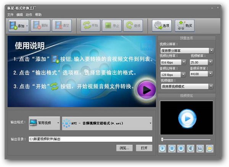Screen dimensions: 229x167
Task: Open the dropdown arrow beside 添加
Action: (x=27, y=26)
